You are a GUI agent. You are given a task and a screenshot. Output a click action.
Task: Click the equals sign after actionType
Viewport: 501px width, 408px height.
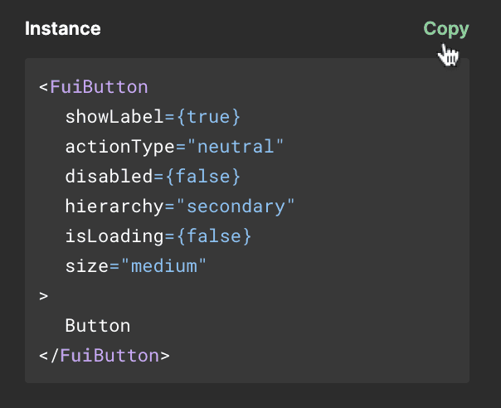tap(180, 147)
